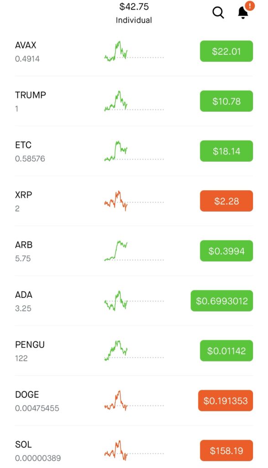View the DOGE price chart sparkline
The height and width of the screenshot is (468, 268).
pos(134,400)
